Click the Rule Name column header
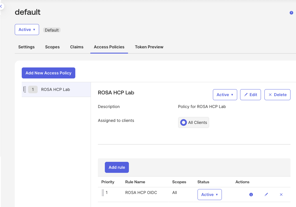Screen dimensions: 296x207 tap(135, 182)
